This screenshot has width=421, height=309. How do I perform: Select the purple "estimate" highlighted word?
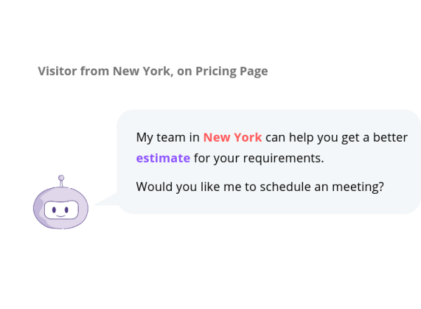tap(163, 158)
